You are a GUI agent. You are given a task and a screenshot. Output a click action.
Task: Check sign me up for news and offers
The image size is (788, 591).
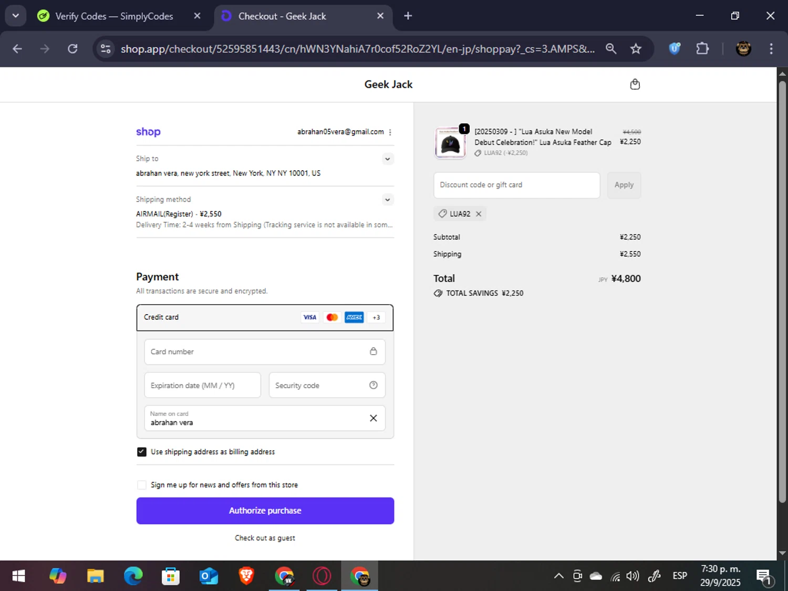(x=142, y=485)
